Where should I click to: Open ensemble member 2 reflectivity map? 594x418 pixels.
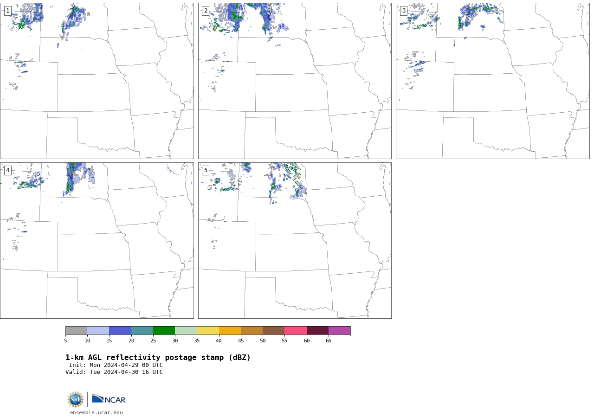[x=295, y=81]
